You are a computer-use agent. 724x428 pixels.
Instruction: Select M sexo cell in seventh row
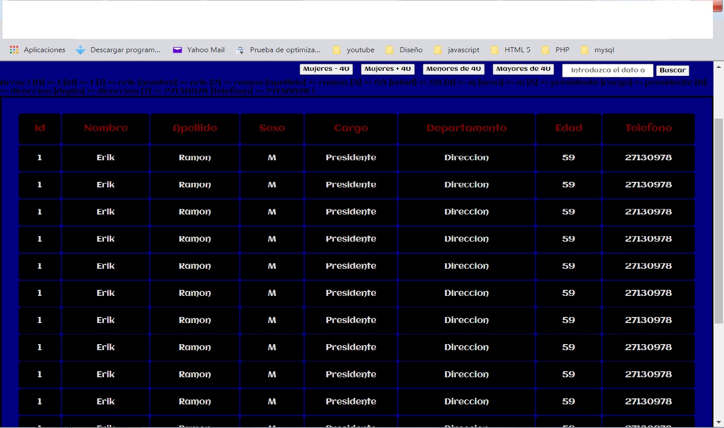pyautogui.click(x=272, y=320)
